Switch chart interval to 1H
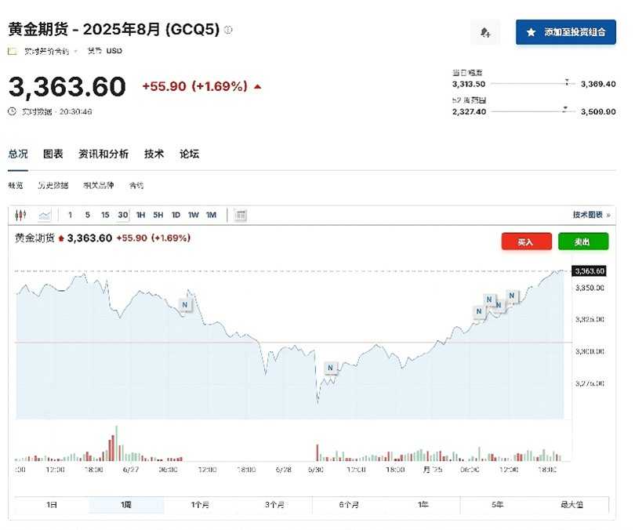Viewport: 635px width, 530px height. (x=141, y=215)
